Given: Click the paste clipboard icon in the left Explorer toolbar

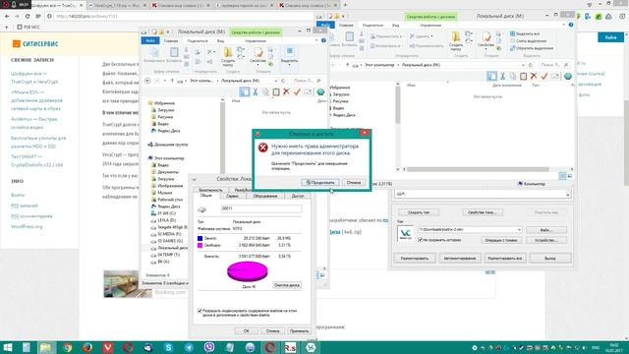Looking at the screenshot, I should click(276, 91).
